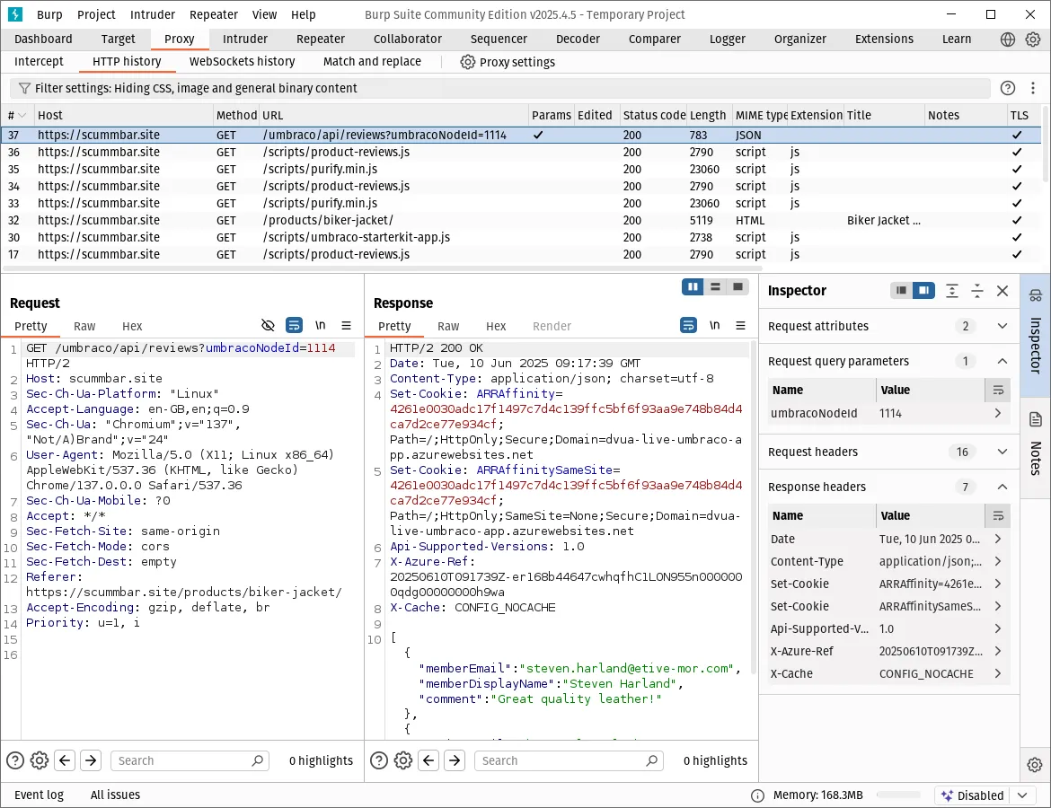The image size is (1051, 808).
Task: Toggle line wrap icon in Response pane
Action: click(688, 326)
